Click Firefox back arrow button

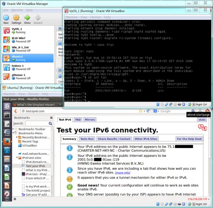[15, 111]
